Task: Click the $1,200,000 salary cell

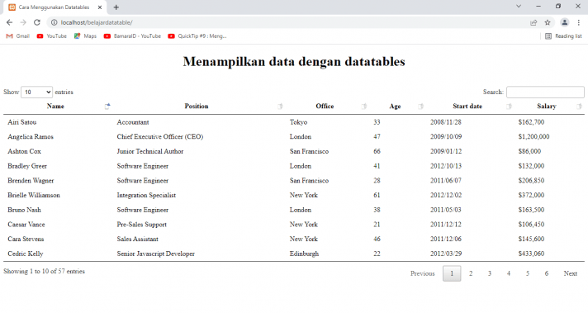Action: point(534,137)
